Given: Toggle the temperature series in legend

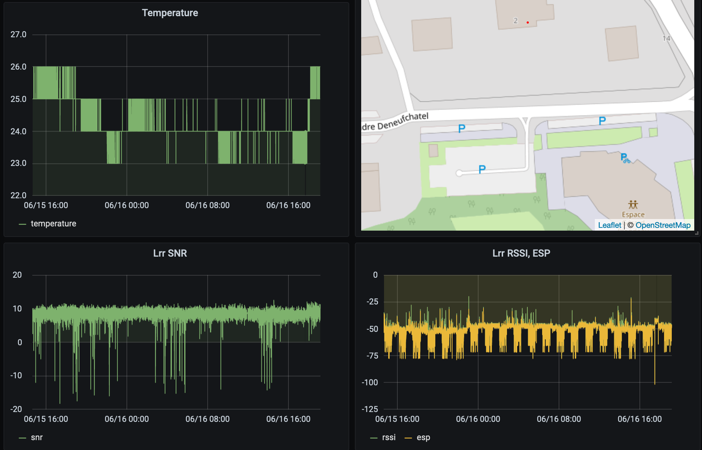Looking at the screenshot, I should (53, 224).
